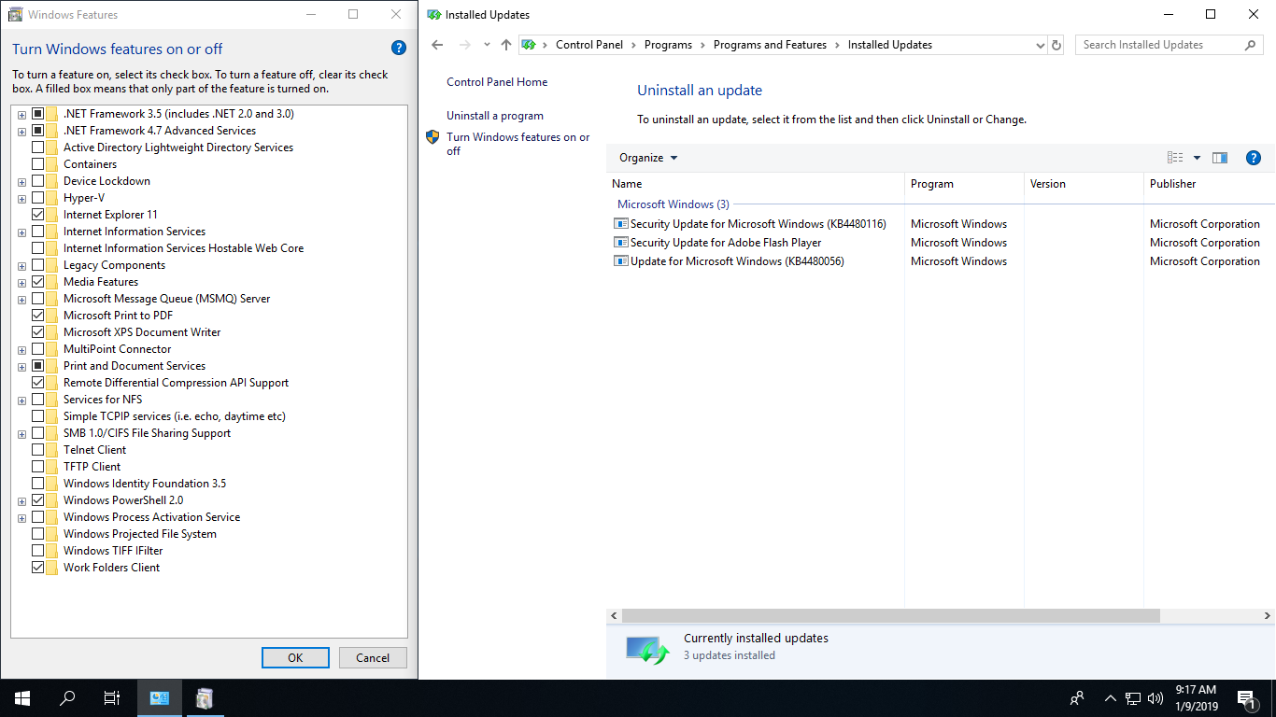Collapse the Microsoft Windows (3) group
1276x717 pixels.
click(x=673, y=204)
